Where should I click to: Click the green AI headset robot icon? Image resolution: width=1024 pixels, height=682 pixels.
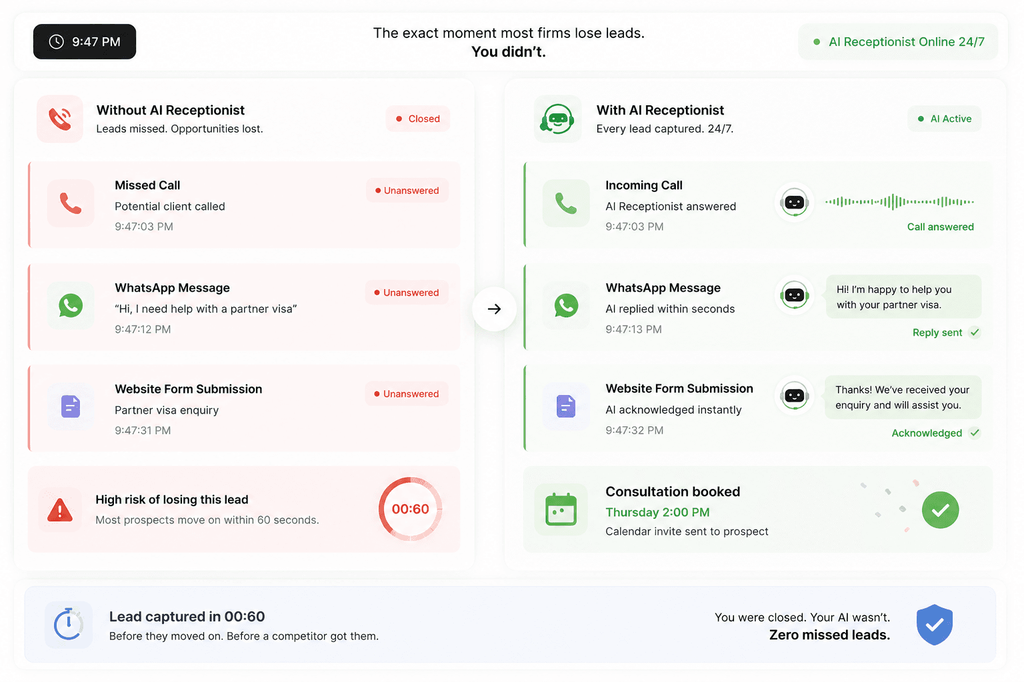point(557,119)
